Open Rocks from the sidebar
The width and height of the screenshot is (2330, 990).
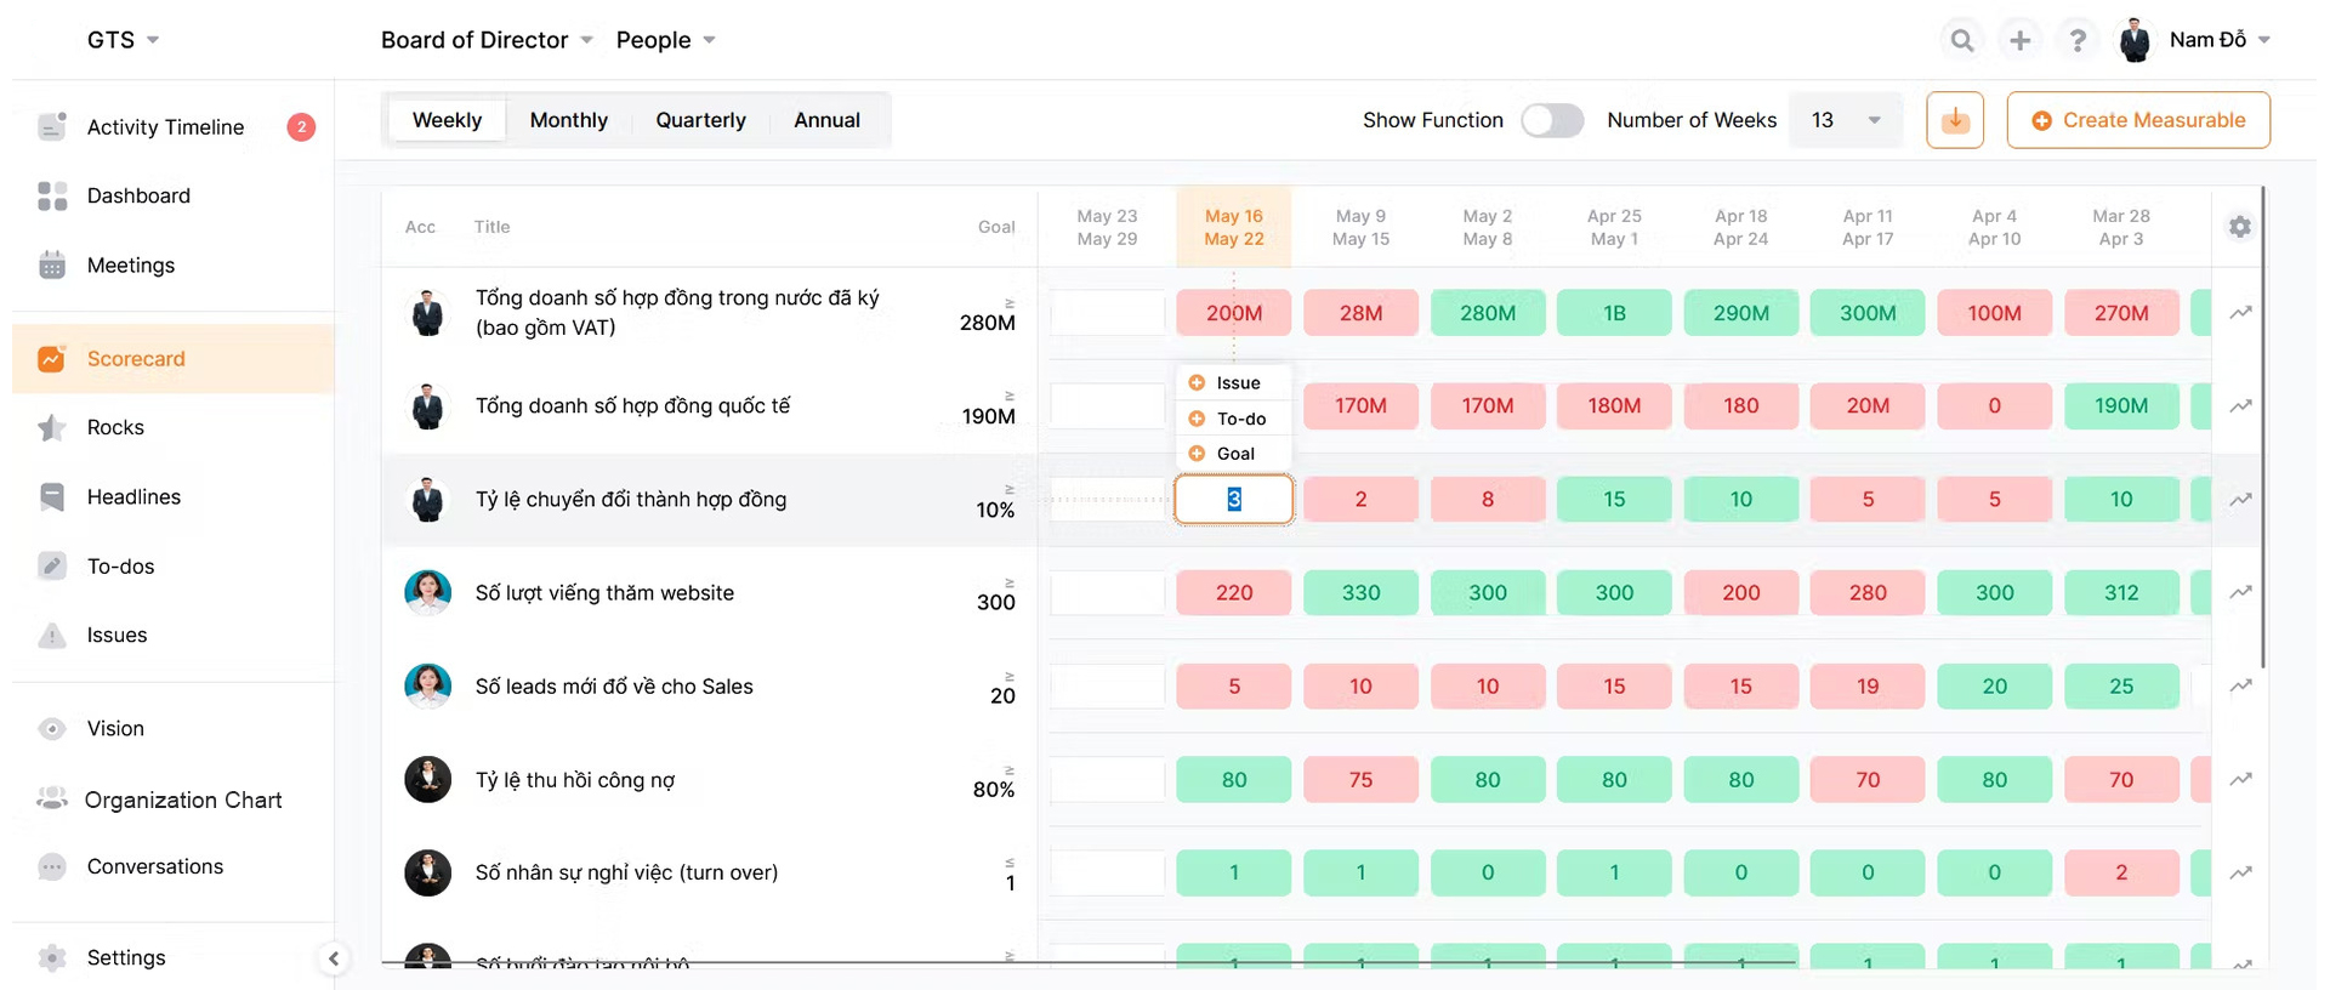tap(115, 428)
